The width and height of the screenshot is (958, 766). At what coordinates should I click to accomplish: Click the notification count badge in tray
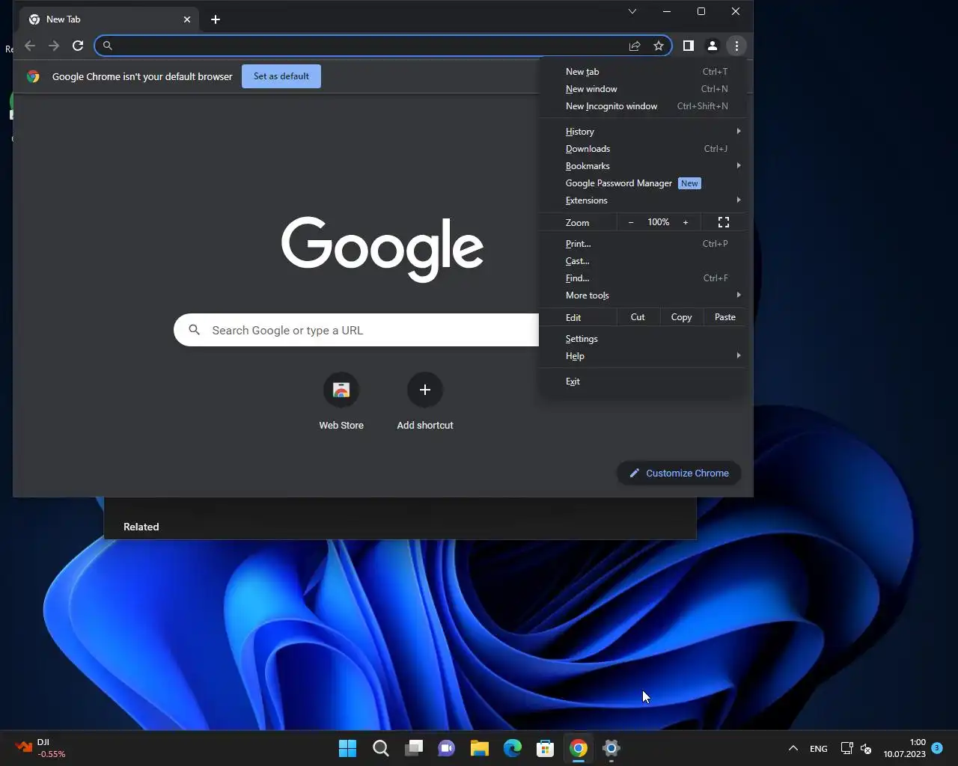[937, 747]
